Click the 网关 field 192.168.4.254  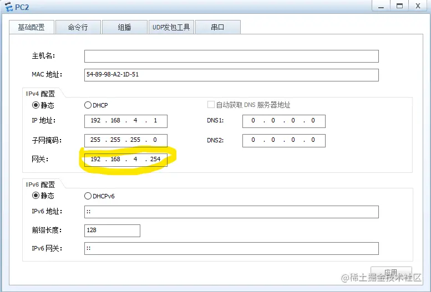[125, 160]
